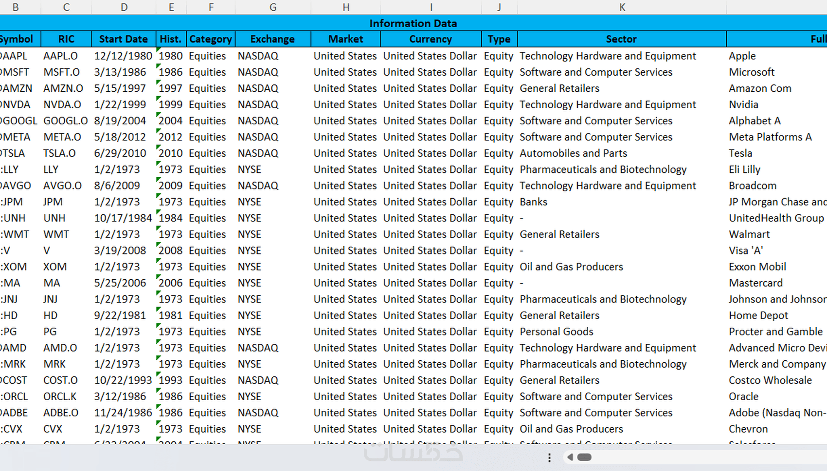Click the start date "6/29/2010"
This screenshot has height=471, width=827.
(x=124, y=153)
